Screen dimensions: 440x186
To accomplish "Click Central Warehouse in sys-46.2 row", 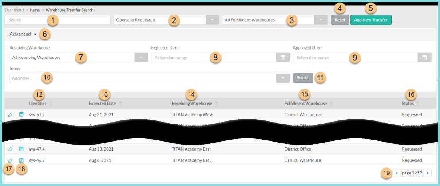I will (x=303, y=161).
